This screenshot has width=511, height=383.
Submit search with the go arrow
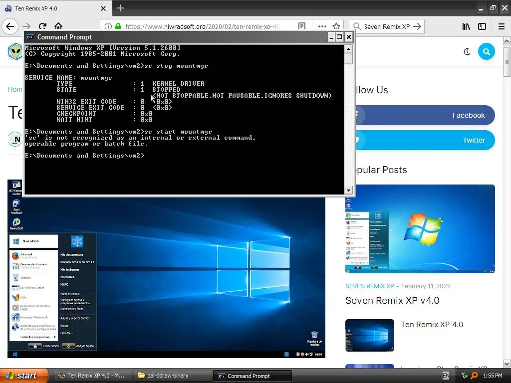(x=417, y=26)
